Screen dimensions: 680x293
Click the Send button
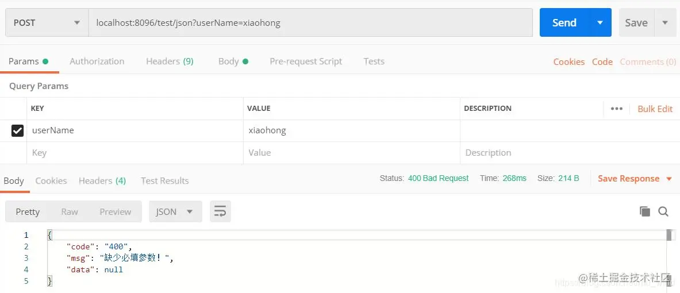[x=564, y=22]
